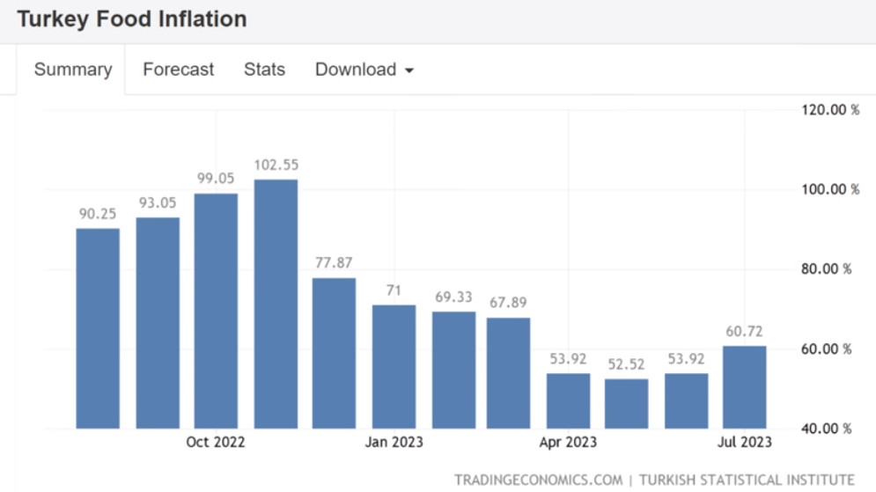Click the 80.00 % axis value
The width and height of the screenshot is (876, 492).
click(x=827, y=268)
